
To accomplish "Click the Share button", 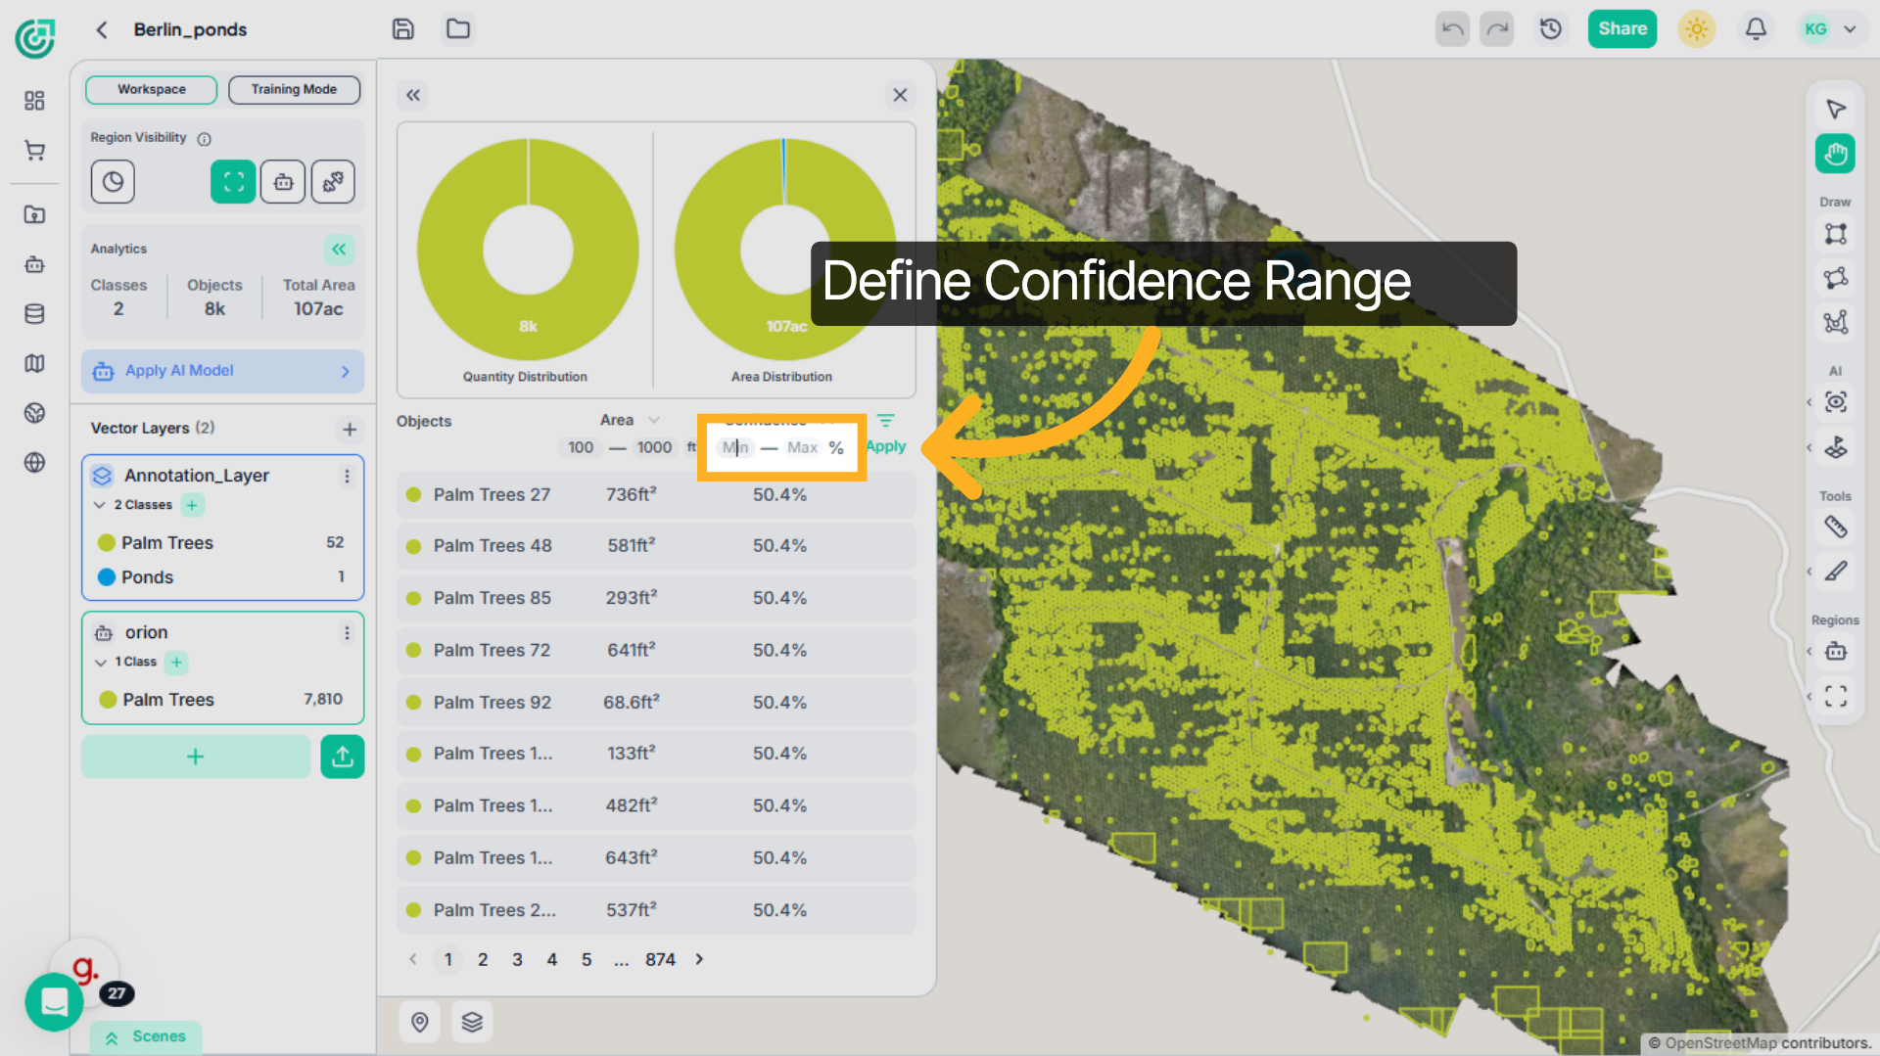I will point(1622,29).
